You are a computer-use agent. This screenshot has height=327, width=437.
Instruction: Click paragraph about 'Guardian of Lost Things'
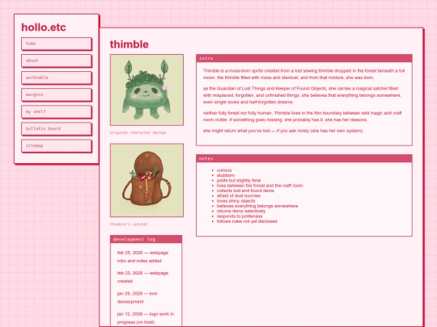(x=302, y=95)
